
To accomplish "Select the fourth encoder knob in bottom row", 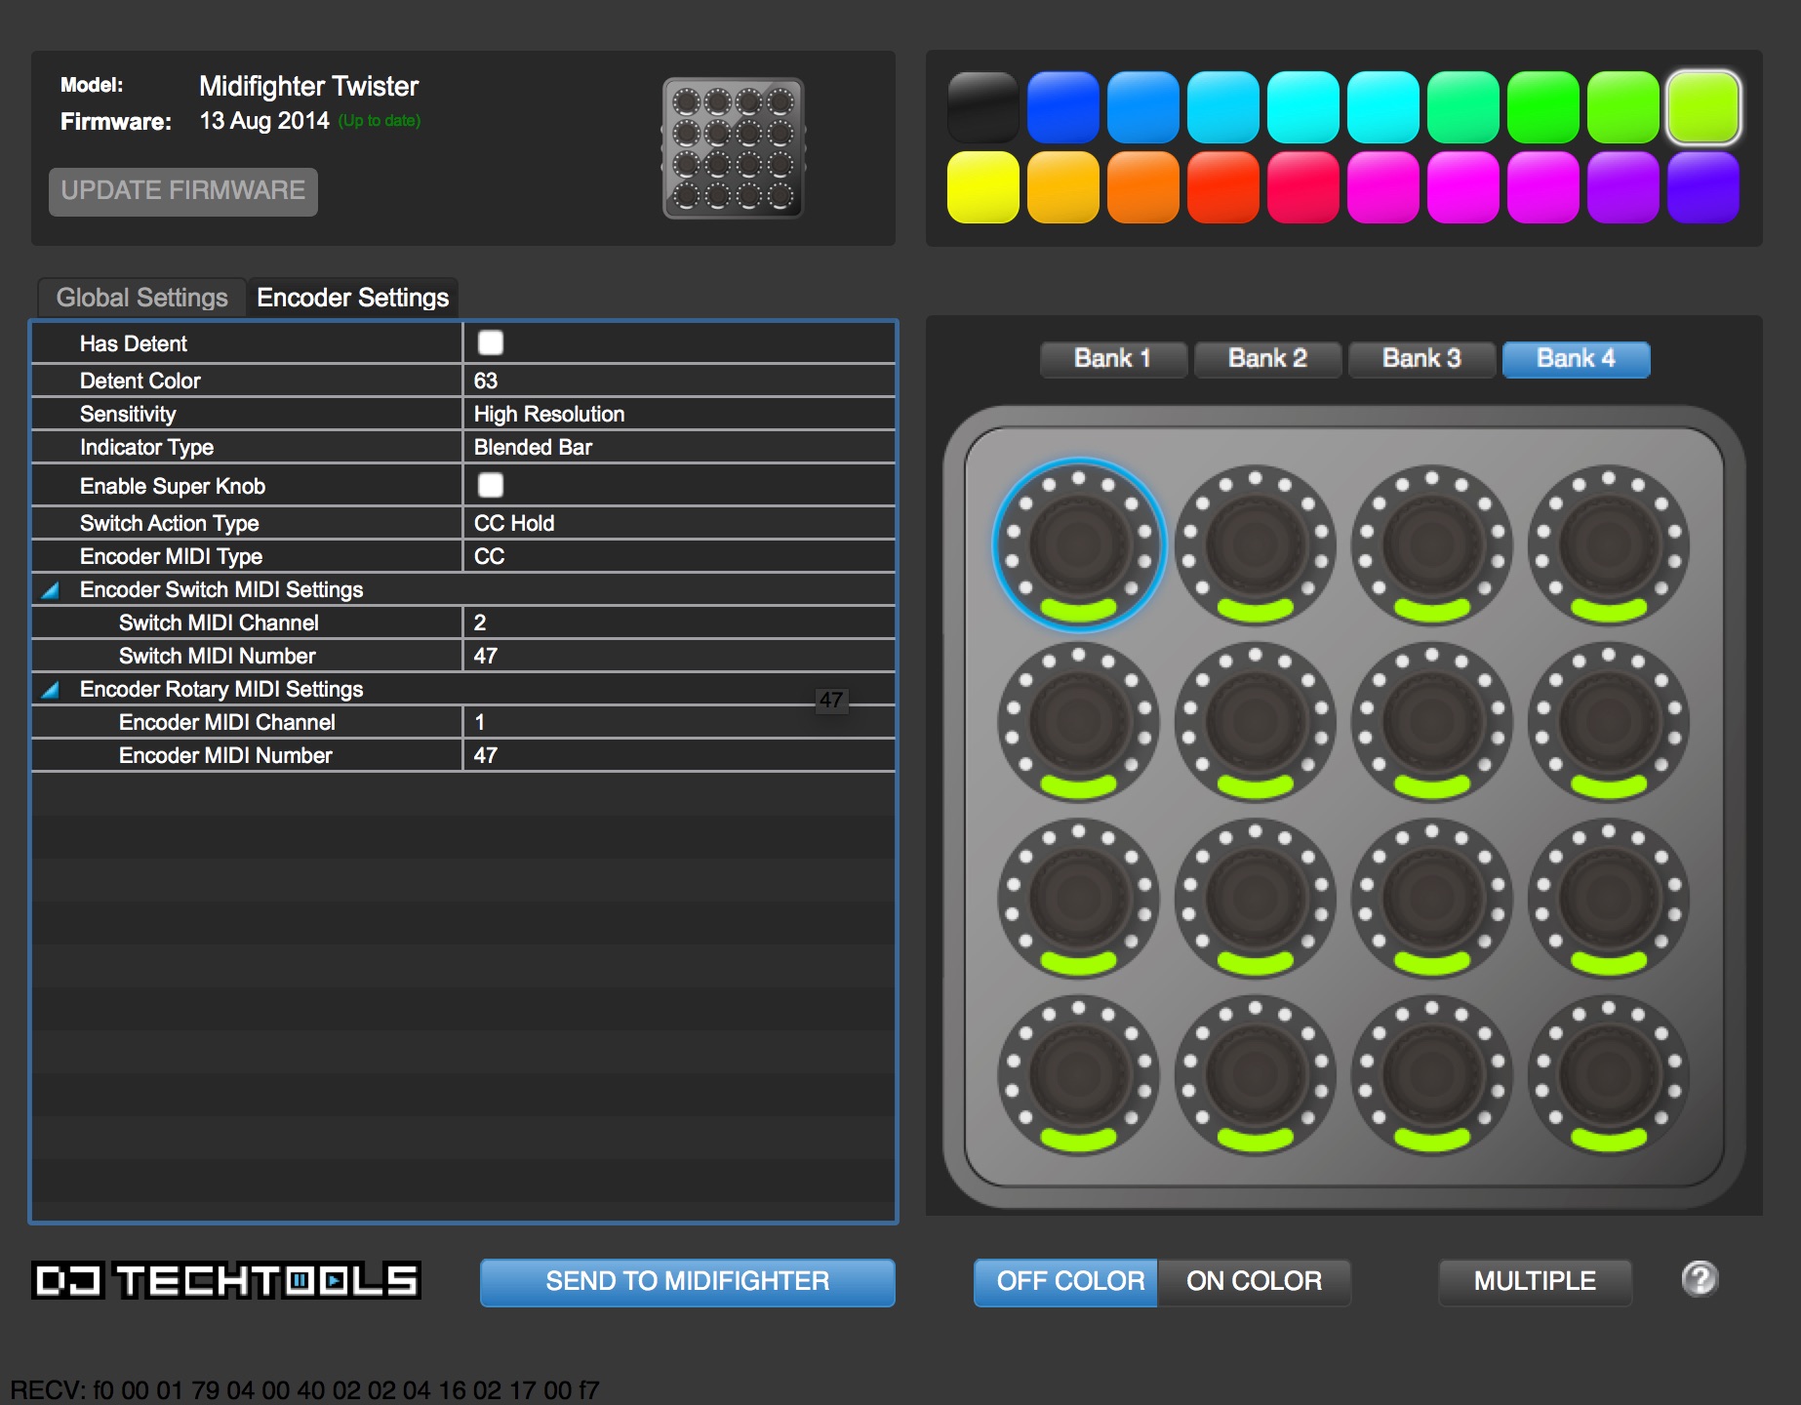I will coord(1609,1075).
